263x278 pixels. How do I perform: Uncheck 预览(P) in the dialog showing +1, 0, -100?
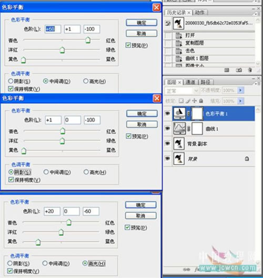click(x=128, y=136)
